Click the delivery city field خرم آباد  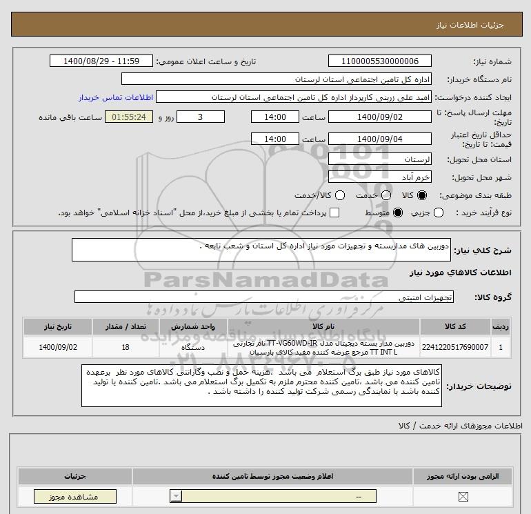379,177
